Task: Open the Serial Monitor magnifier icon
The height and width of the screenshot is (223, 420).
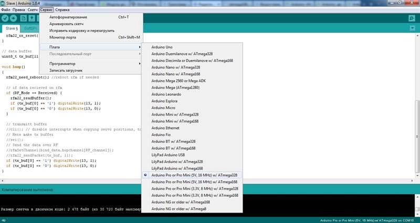Action: (412, 18)
